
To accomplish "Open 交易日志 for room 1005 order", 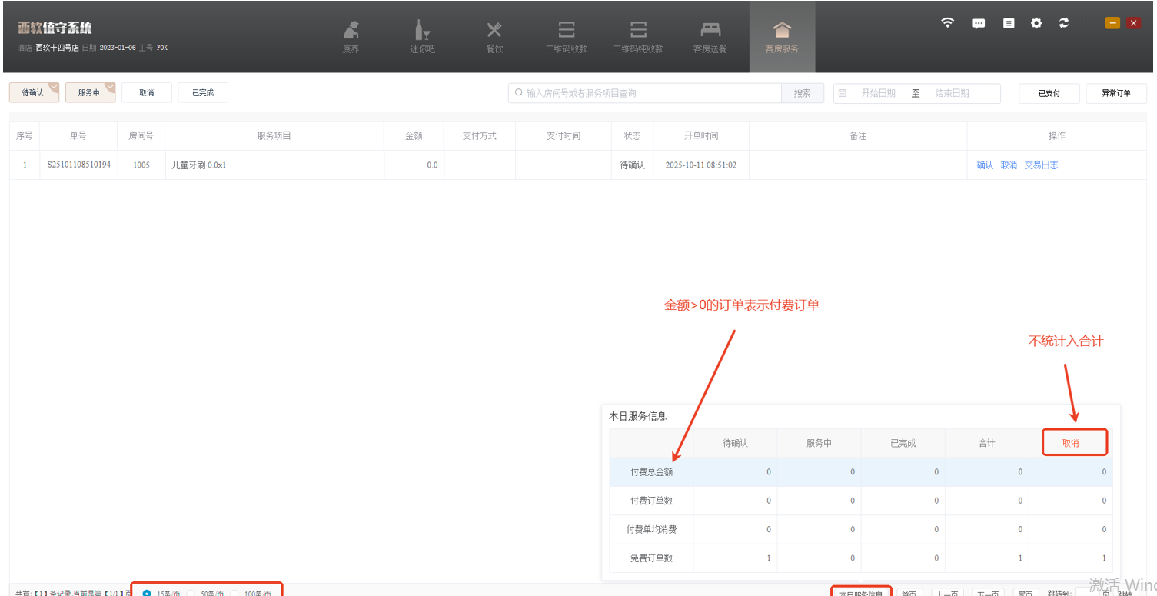I will pos(1041,165).
